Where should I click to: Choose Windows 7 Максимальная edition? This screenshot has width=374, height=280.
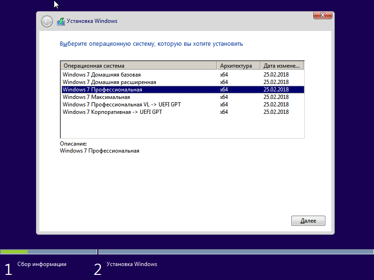(x=183, y=97)
